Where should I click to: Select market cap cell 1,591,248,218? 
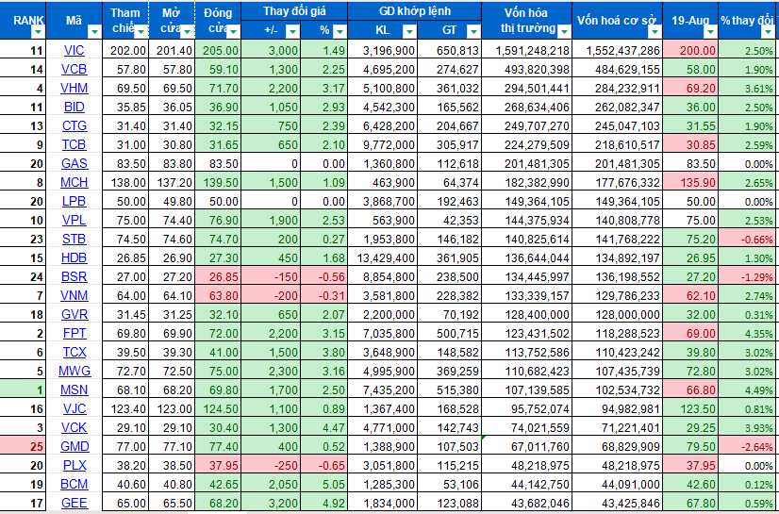526,51
